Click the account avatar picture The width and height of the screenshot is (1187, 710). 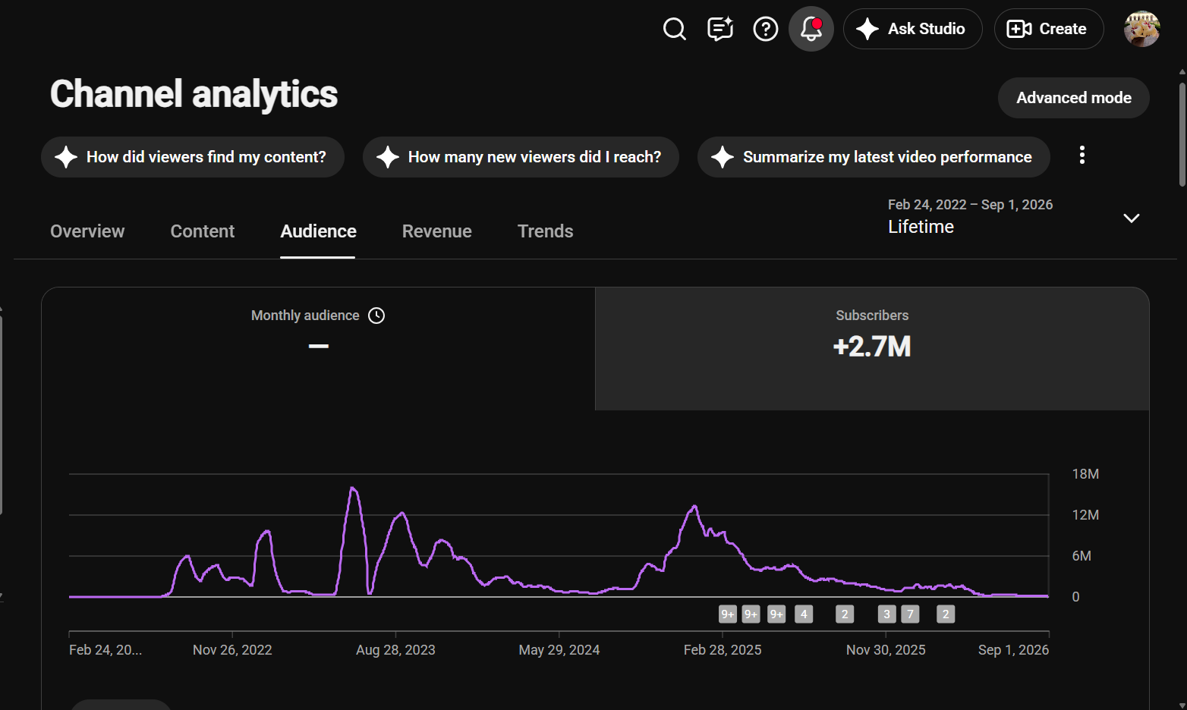click(x=1141, y=29)
